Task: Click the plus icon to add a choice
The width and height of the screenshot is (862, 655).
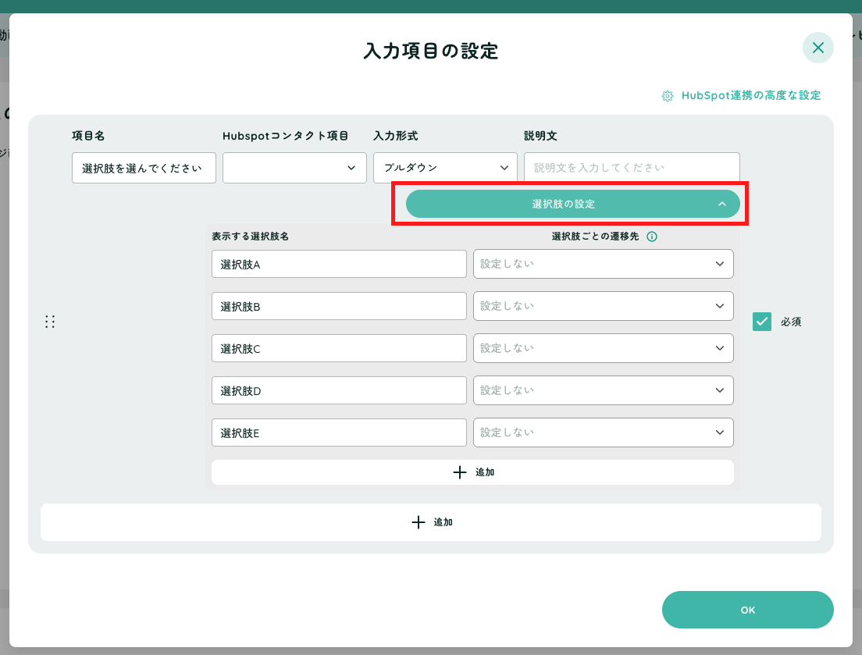Action: click(460, 472)
